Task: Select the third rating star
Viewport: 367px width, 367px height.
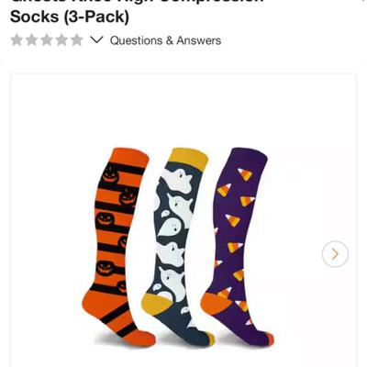Action: tap(47, 40)
